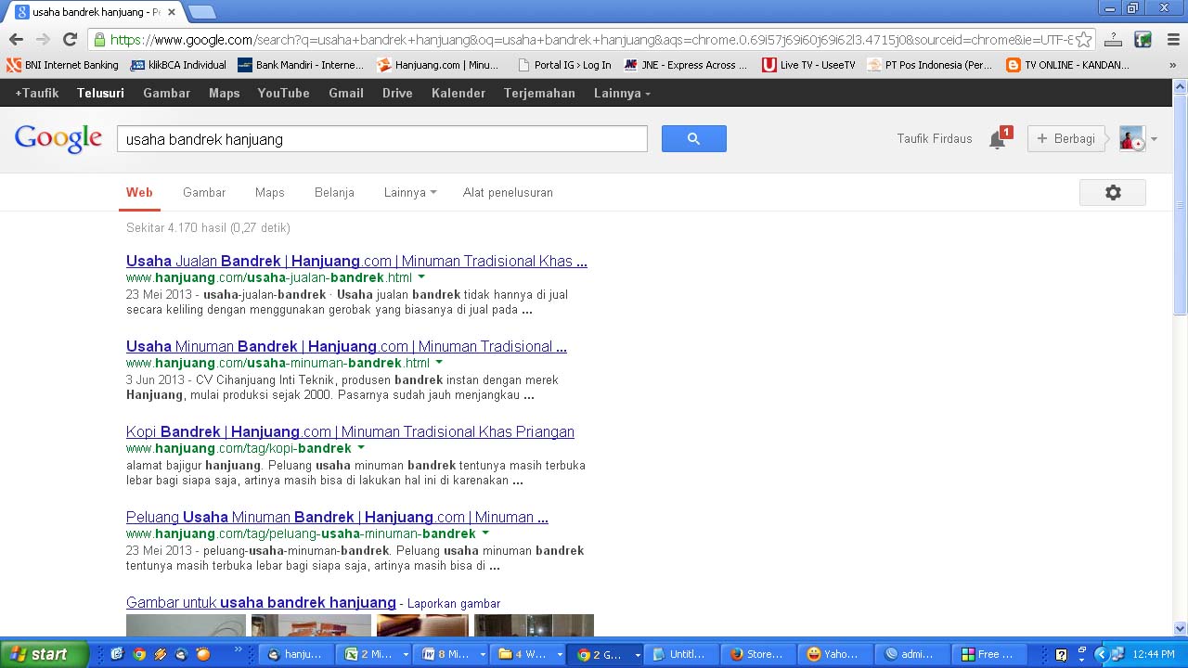This screenshot has width=1188, height=668.
Task: Open Gmail from the Google bar
Action: click(346, 93)
